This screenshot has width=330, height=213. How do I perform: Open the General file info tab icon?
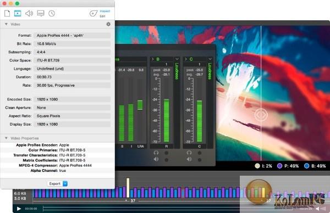(7, 13)
